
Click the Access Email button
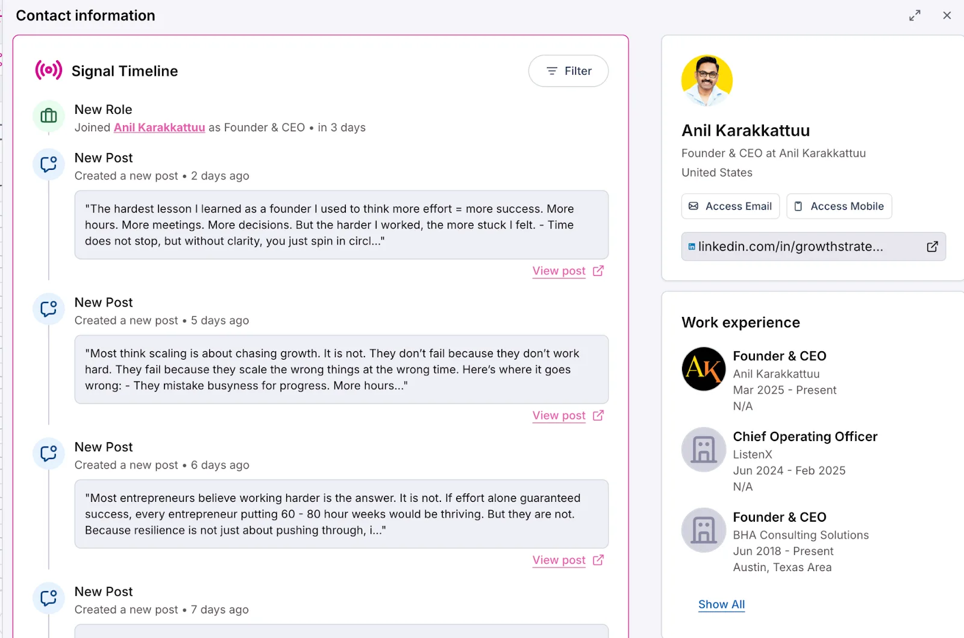tap(730, 206)
